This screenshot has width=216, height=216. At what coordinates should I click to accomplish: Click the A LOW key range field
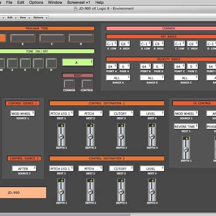tap(111, 44)
